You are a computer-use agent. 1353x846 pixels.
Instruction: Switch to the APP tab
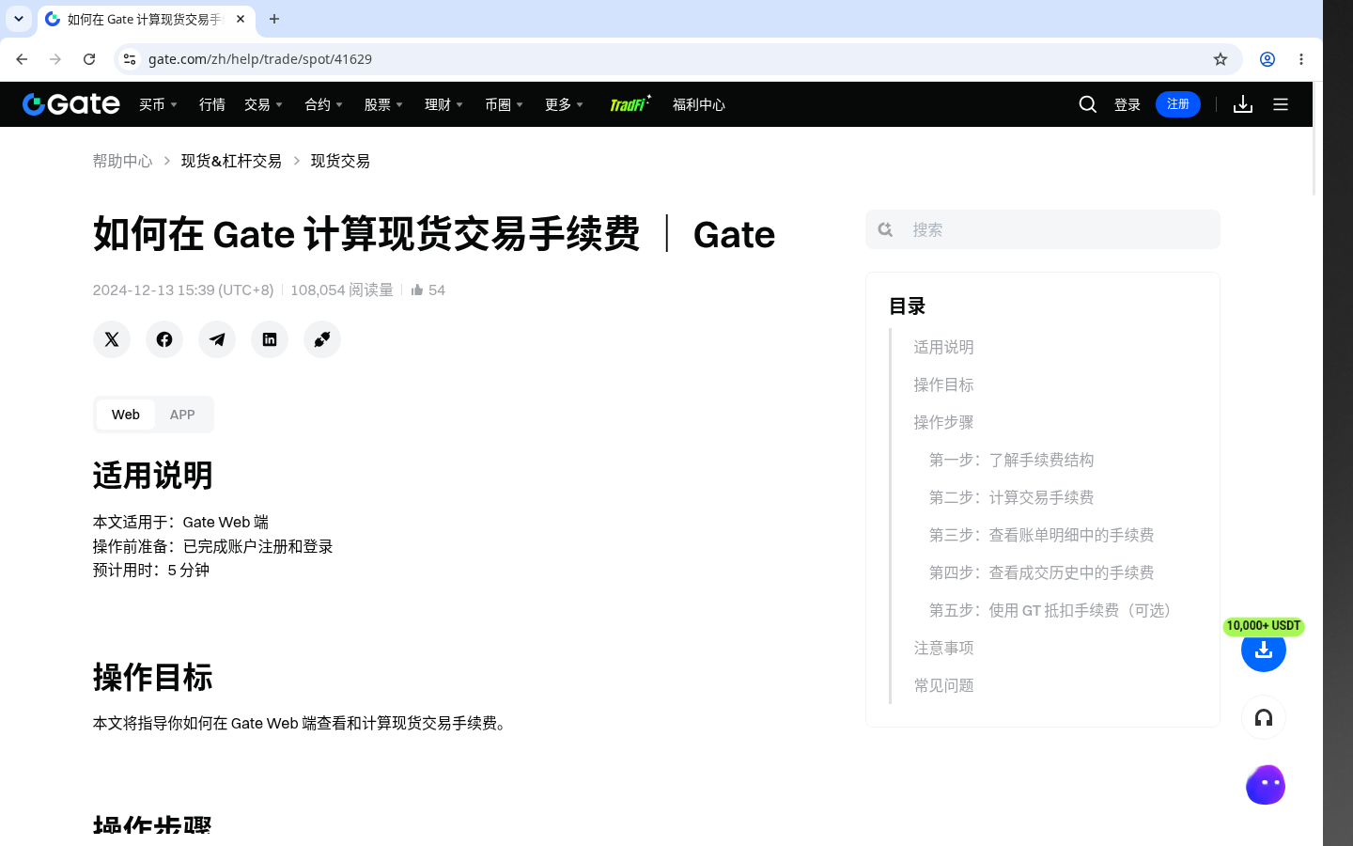[x=182, y=415]
